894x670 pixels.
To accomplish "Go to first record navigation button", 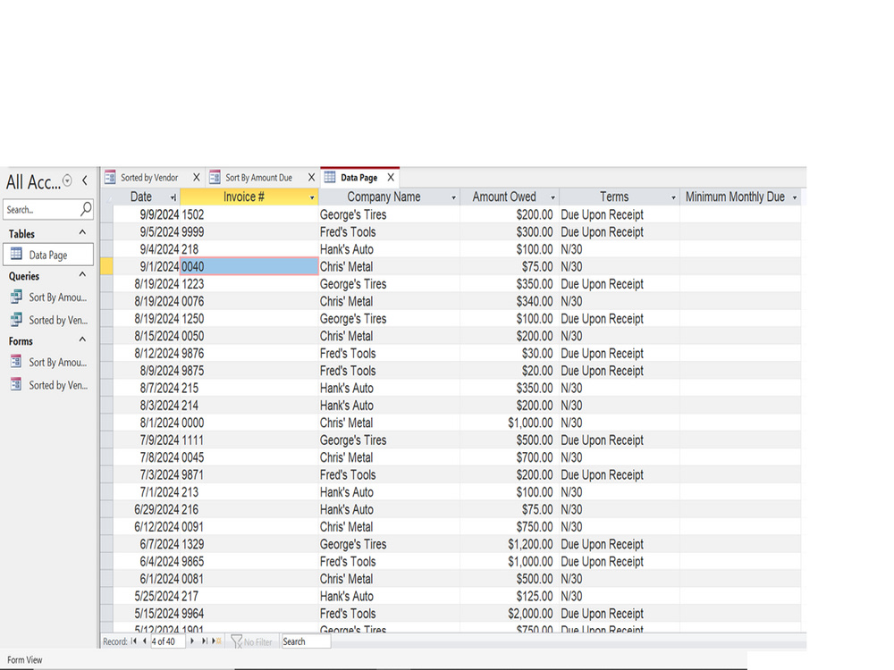I will coord(134,641).
